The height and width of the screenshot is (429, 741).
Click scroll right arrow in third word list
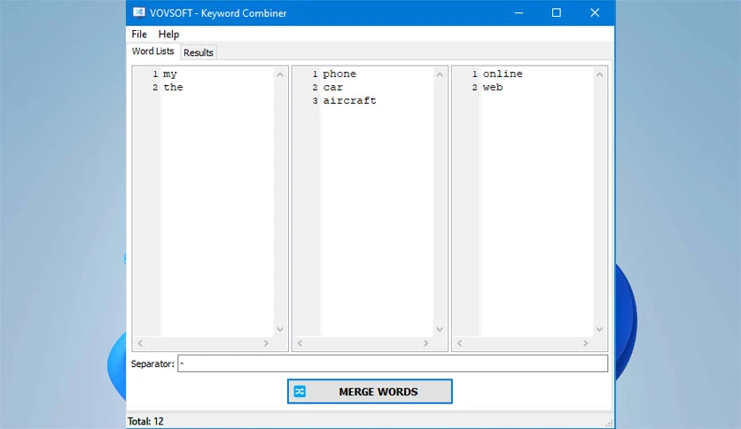[x=586, y=344]
